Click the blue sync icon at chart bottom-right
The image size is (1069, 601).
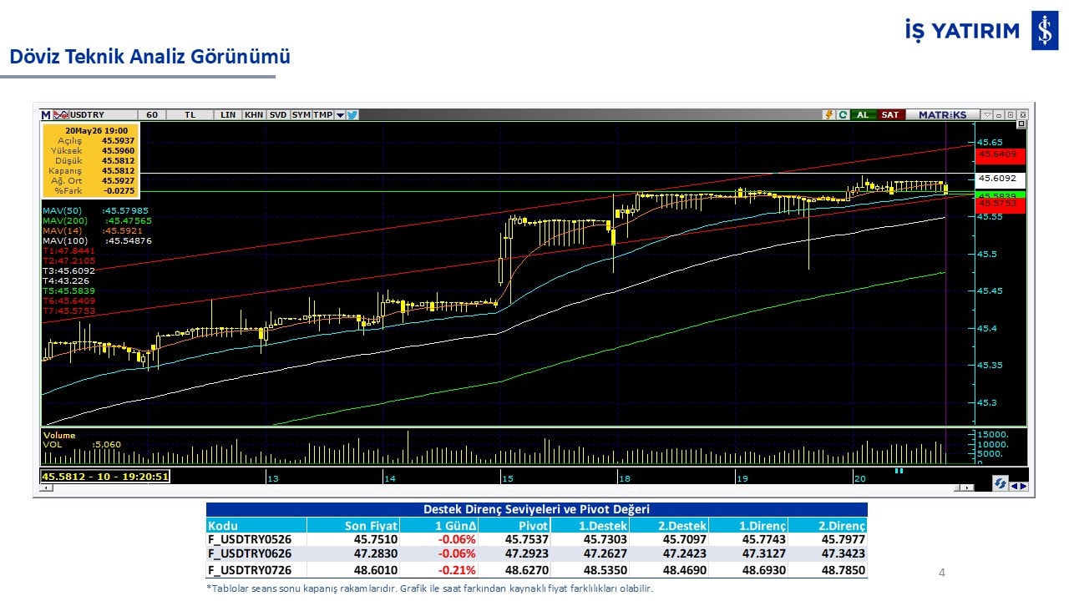pyautogui.click(x=1000, y=483)
